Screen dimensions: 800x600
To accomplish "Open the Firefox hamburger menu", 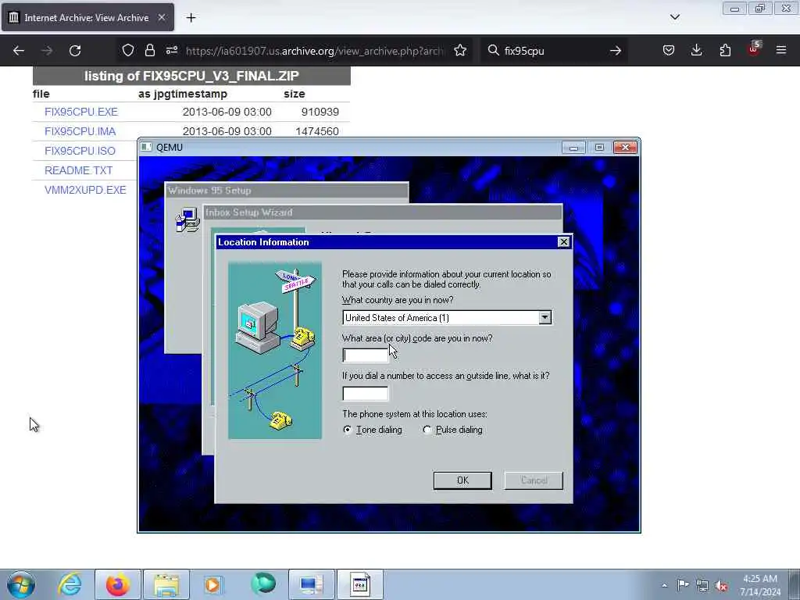I will coord(781,50).
